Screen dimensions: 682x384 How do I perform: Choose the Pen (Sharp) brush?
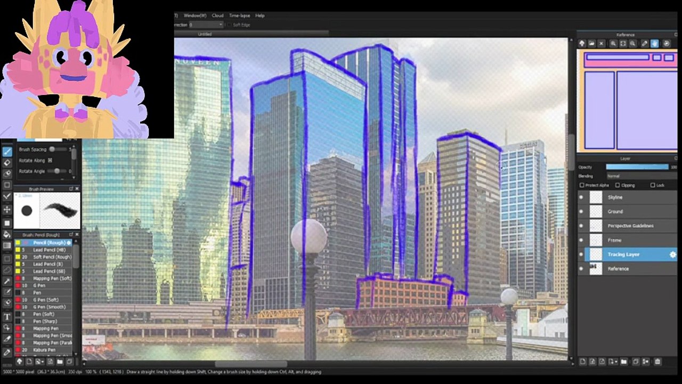[x=44, y=322]
